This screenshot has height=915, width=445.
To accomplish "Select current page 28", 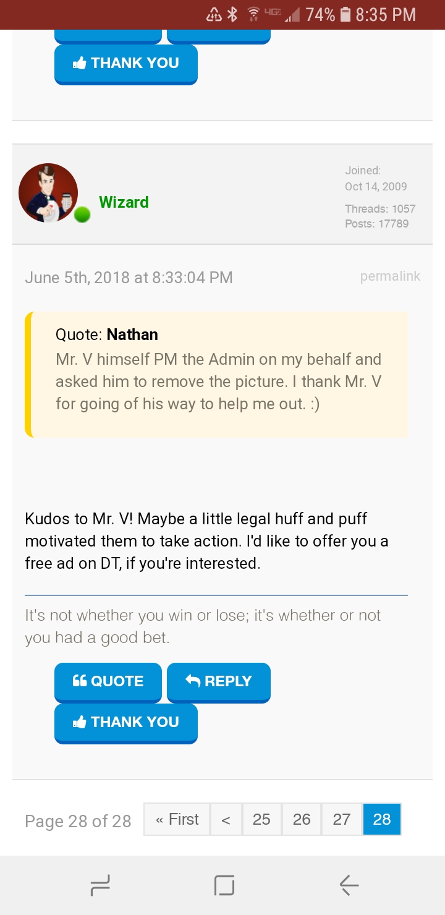I will tap(382, 819).
